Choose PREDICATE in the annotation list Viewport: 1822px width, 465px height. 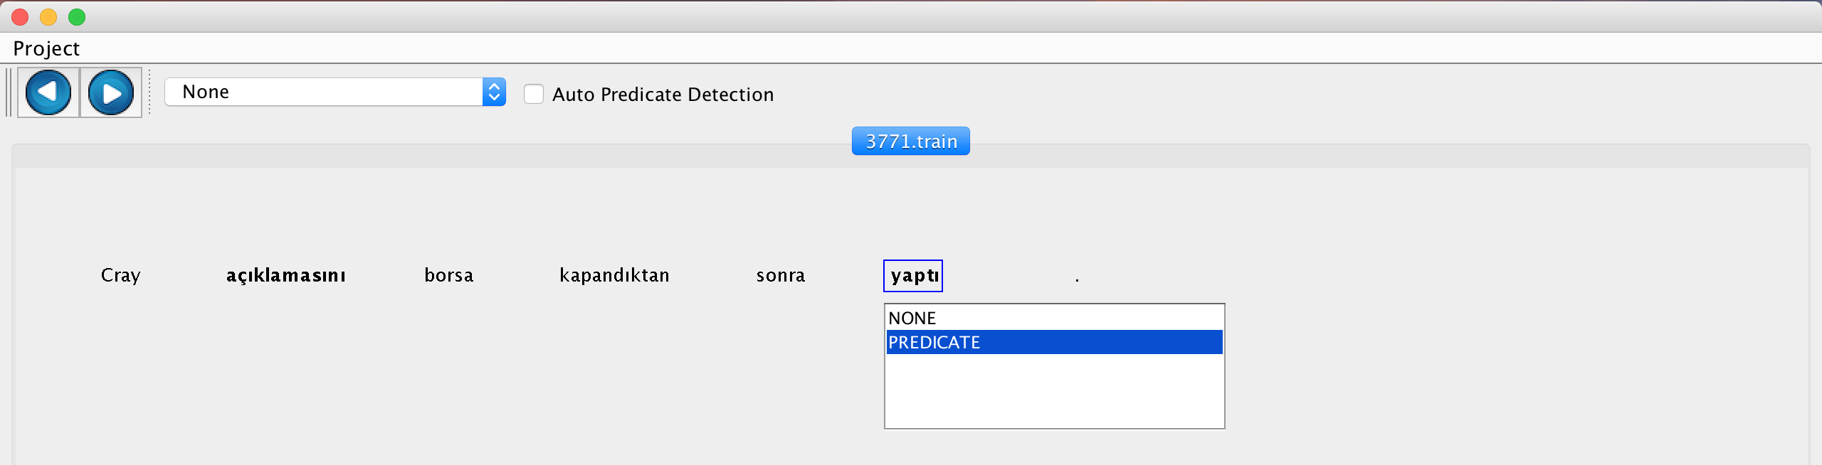(1054, 342)
